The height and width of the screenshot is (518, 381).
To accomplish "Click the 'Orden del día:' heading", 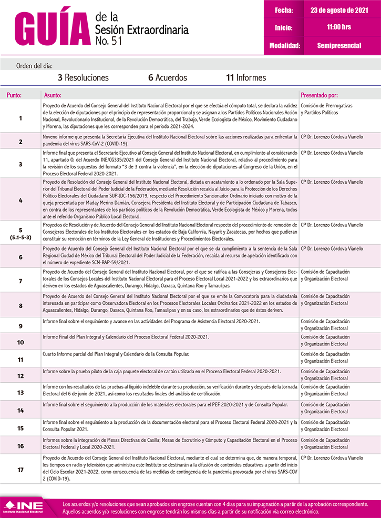I will pyautogui.click(x=34, y=66).
